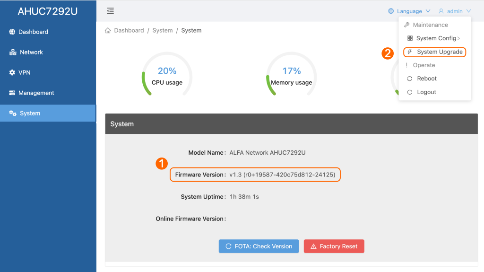Image resolution: width=484 pixels, height=272 pixels.
Task: Open the Language dropdown
Action: coord(409,11)
